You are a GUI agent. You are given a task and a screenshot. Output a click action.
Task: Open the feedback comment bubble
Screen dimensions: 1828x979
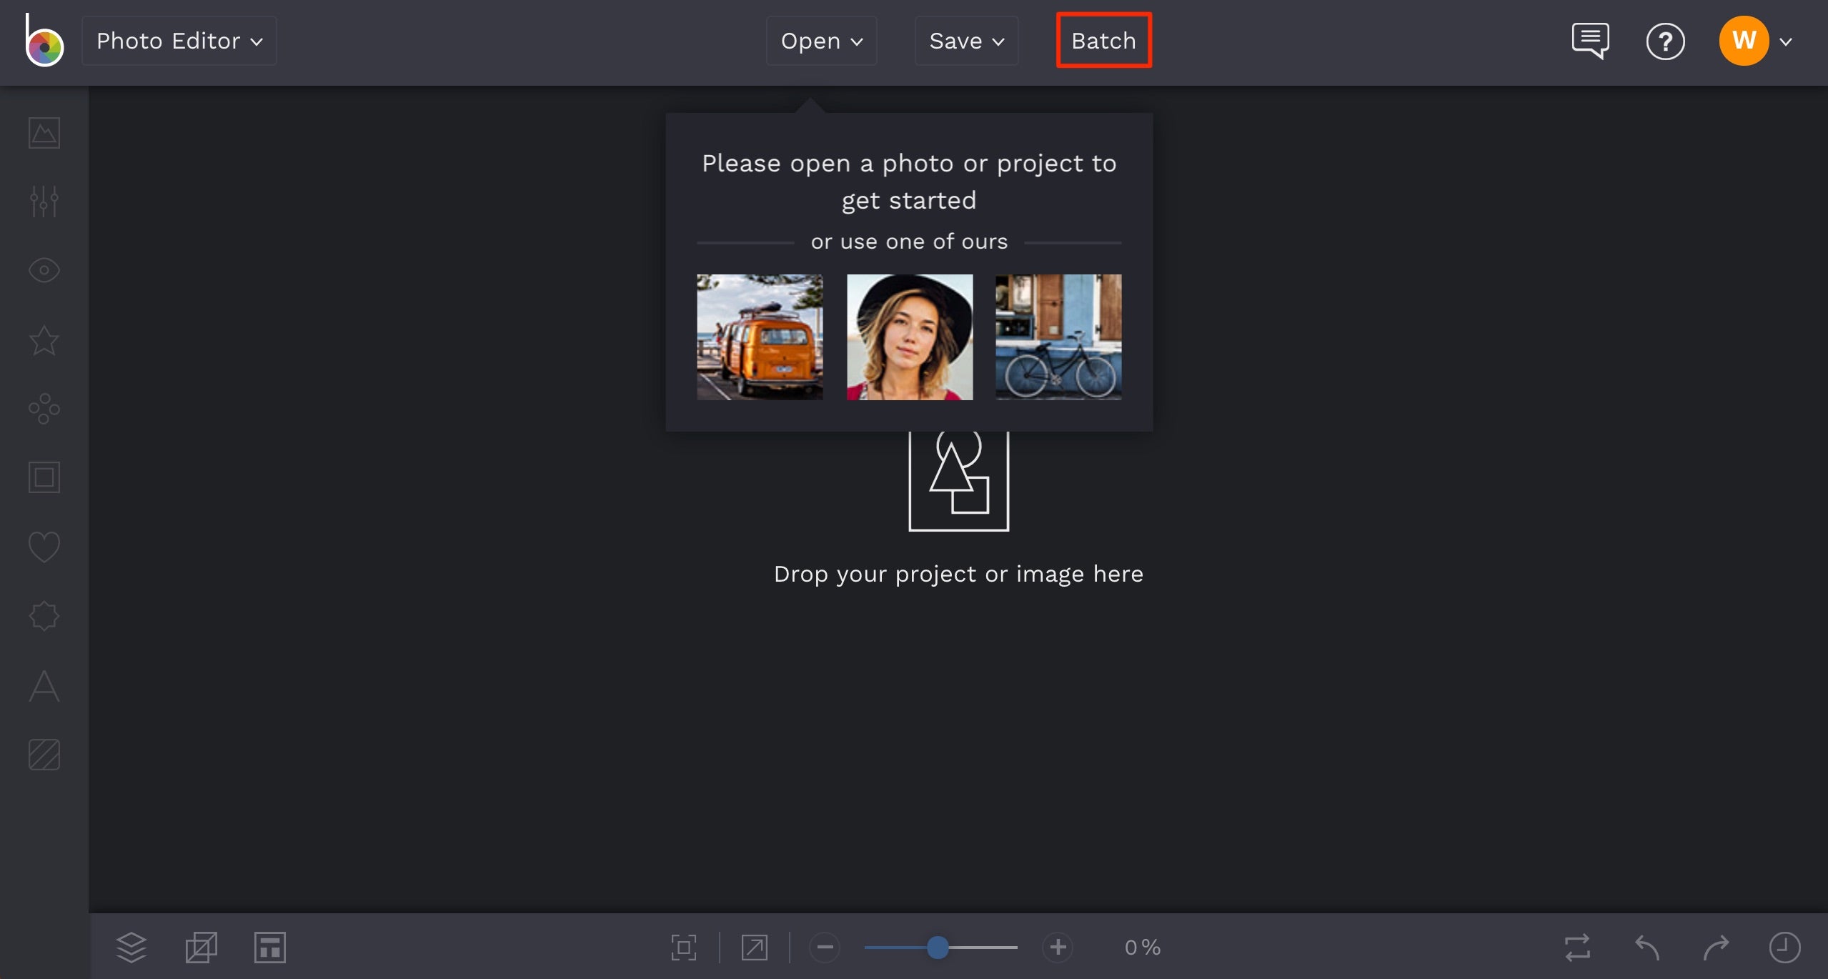1589,41
